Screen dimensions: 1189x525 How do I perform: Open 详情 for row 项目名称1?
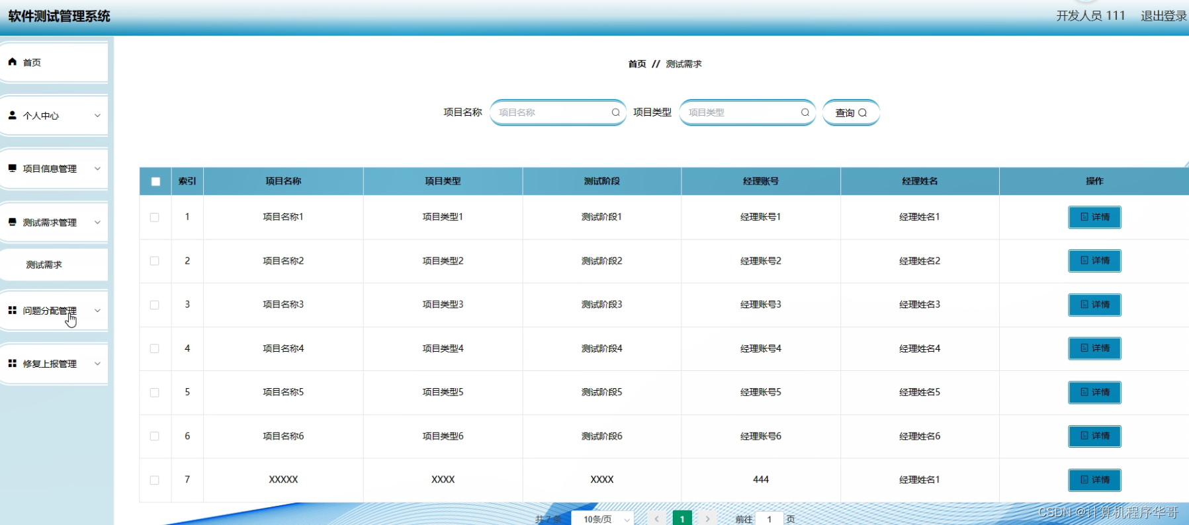coord(1094,217)
